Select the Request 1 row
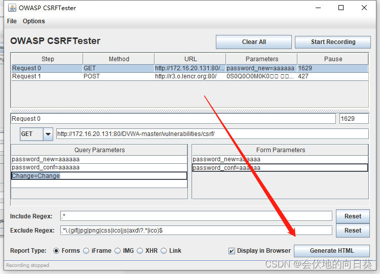Image resolution: width=380 pixels, height=274 pixels. click(x=190, y=76)
